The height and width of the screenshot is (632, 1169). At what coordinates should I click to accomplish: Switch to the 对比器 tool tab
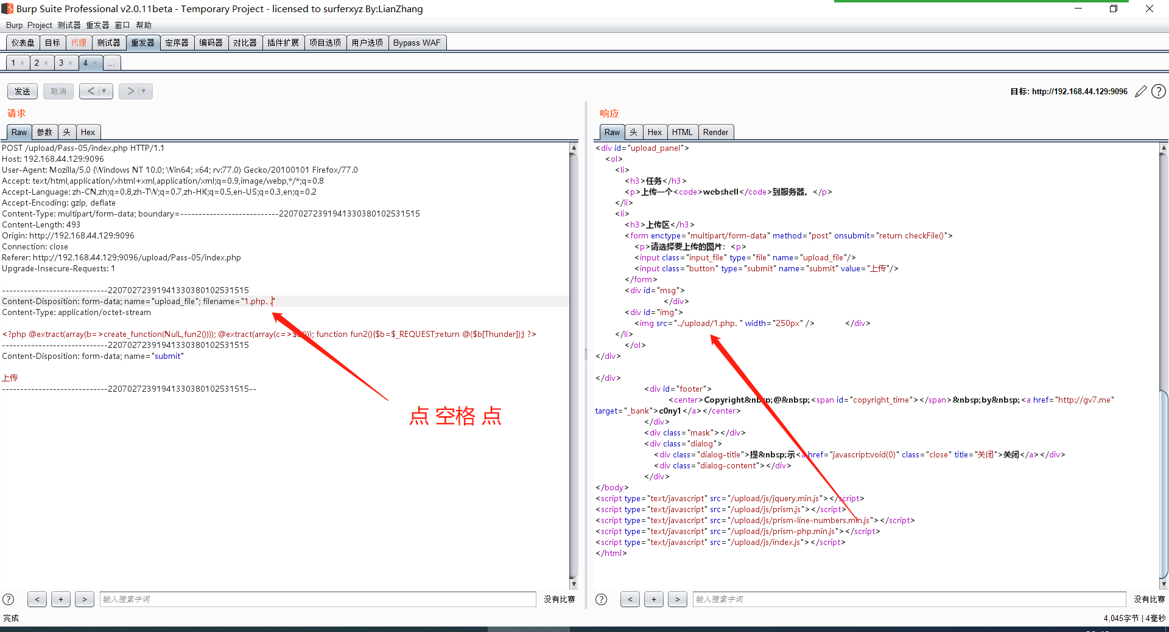[x=245, y=43]
